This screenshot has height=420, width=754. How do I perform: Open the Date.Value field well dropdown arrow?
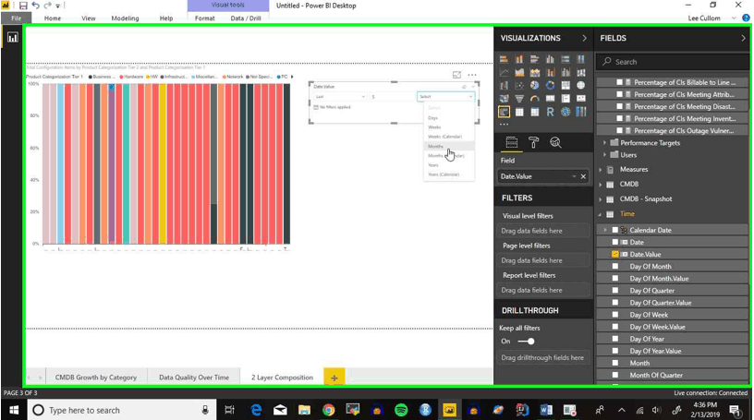[574, 176]
